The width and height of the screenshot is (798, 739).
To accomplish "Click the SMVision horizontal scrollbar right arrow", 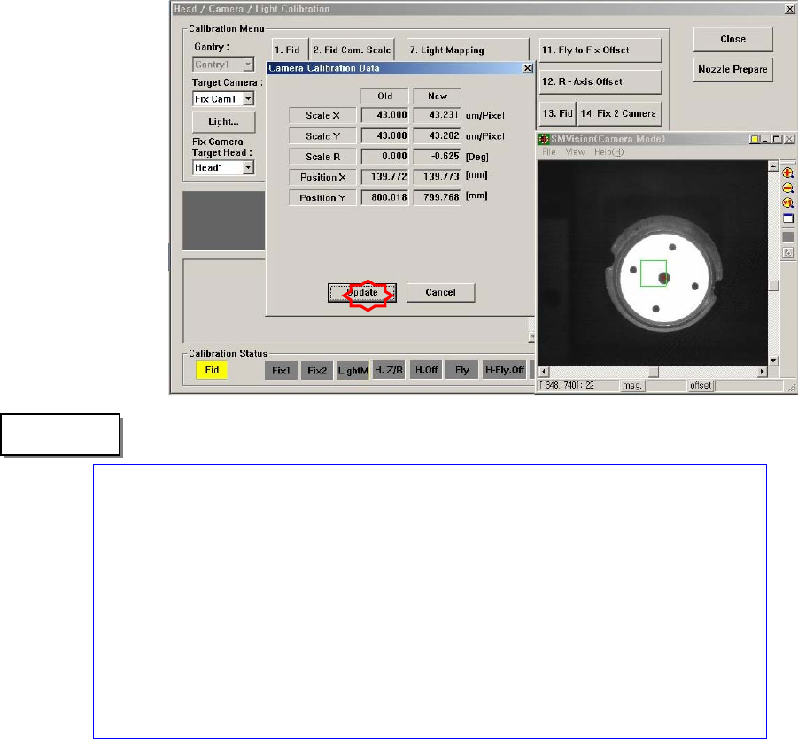I will [x=762, y=372].
